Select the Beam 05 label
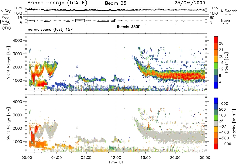Viewport: 237px width, 164px height. 116,3
